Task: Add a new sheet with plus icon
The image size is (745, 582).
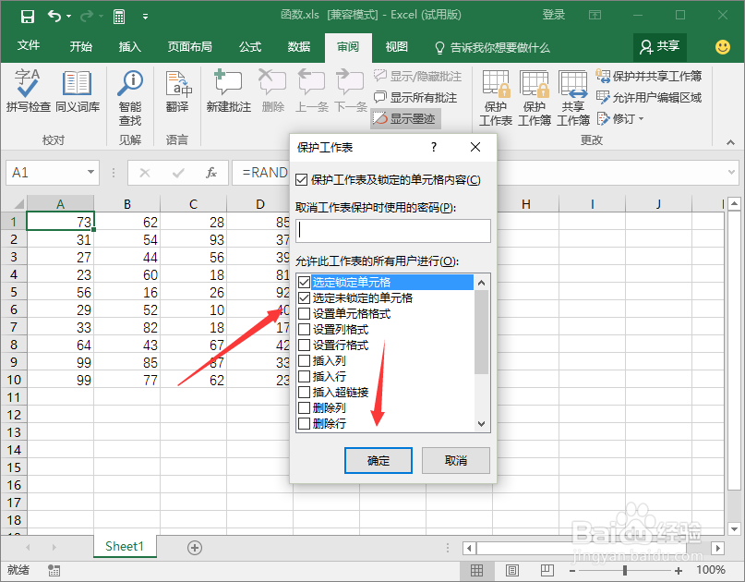Action: pyautogui.click(x=194, y=548)
